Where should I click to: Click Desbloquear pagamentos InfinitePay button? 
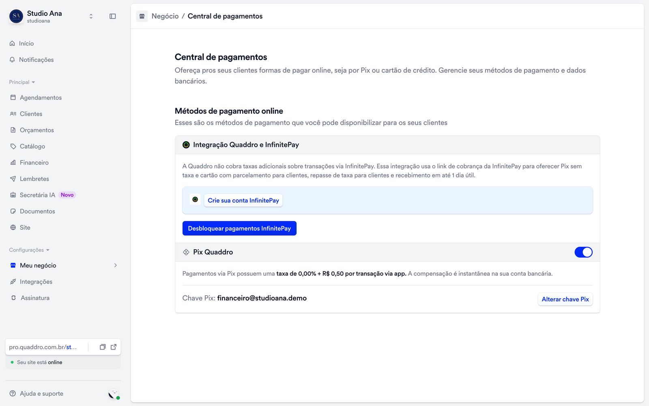coord(239,228)
